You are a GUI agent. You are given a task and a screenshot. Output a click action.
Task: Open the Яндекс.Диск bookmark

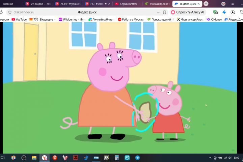pyautogui.click(x=234, y=19)
